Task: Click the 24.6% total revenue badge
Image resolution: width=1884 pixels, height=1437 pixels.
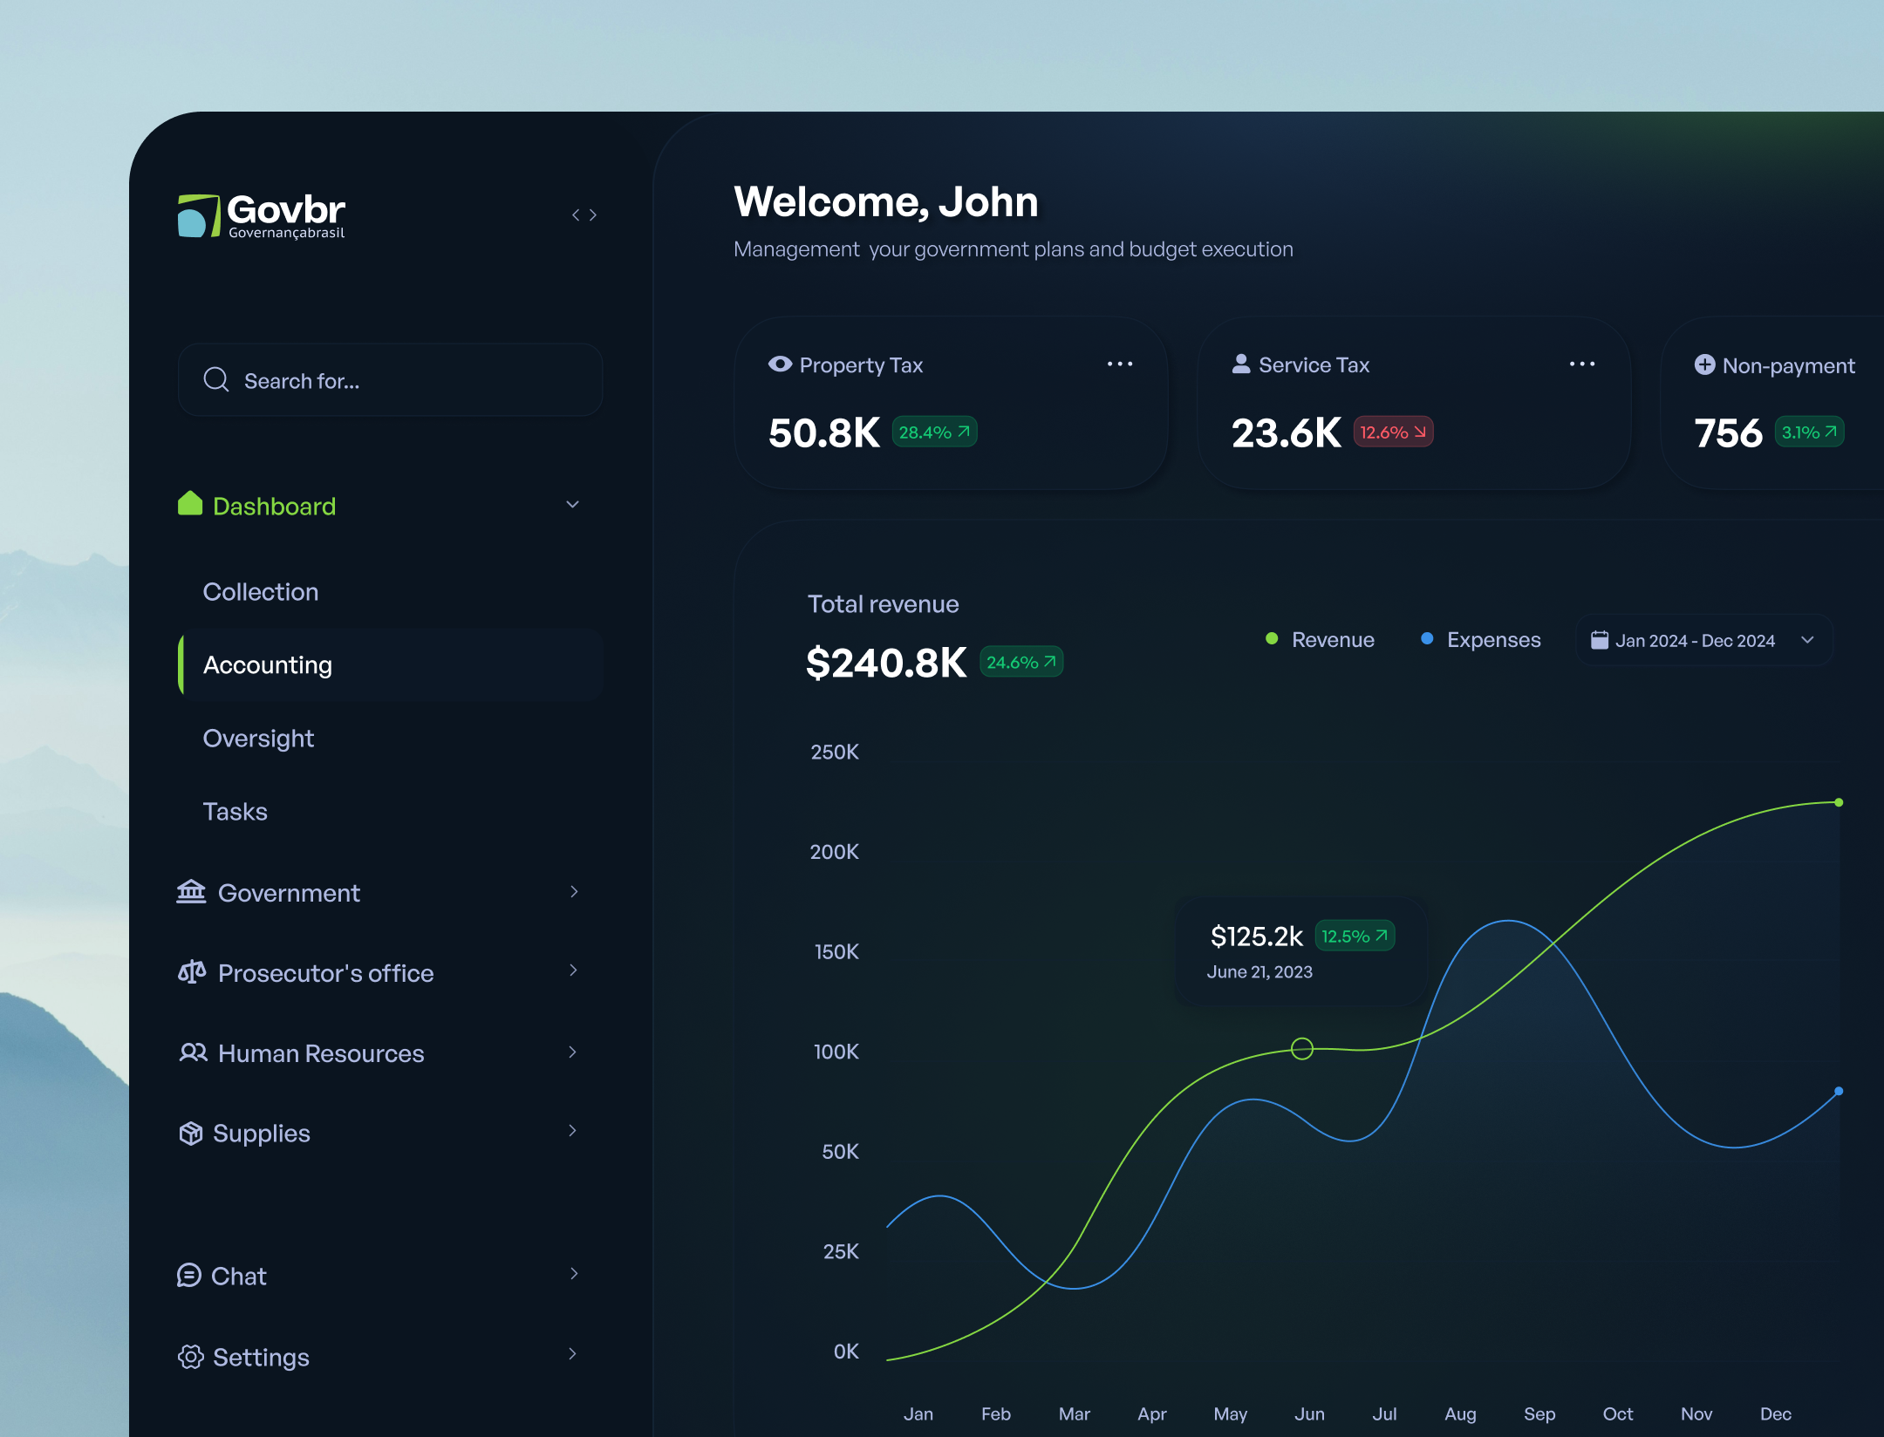Action: (1021, 662)
